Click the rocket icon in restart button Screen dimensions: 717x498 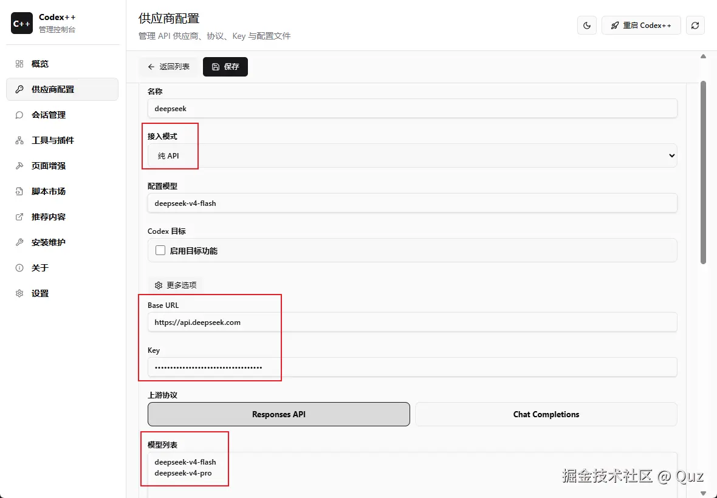click(x=615, y=26)
